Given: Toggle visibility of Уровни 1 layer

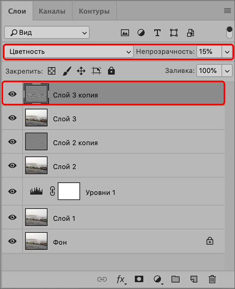Looking at the screenshot, I should click(13, 191).
